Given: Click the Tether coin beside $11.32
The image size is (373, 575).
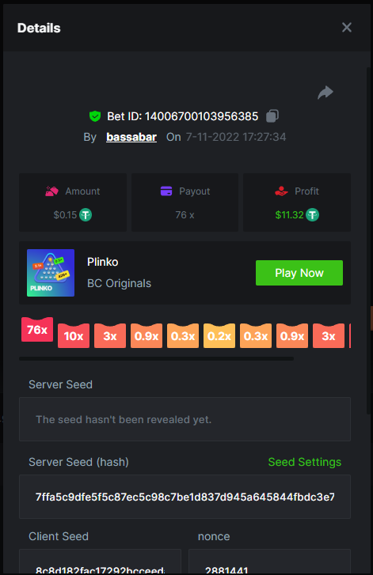Looking at the screenshot, I should 313,214.
